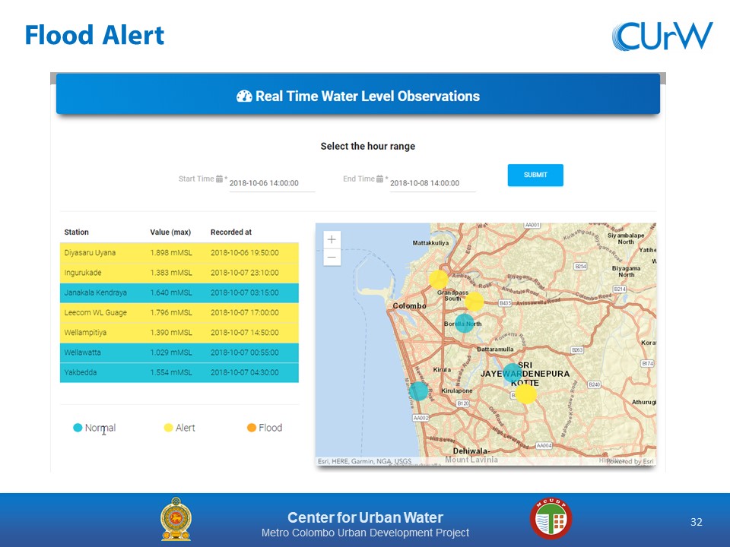Image resolution: width=730 pixels, height=547 pixels.
Task: Click the Value (max) column header
Action: click(x=170, y=232)
